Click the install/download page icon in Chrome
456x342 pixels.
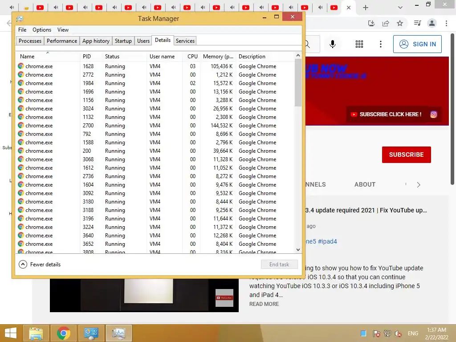click(x=371, y=23)
